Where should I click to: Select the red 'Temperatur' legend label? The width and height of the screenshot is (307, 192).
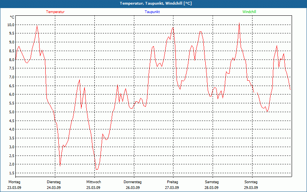(55, 12)
